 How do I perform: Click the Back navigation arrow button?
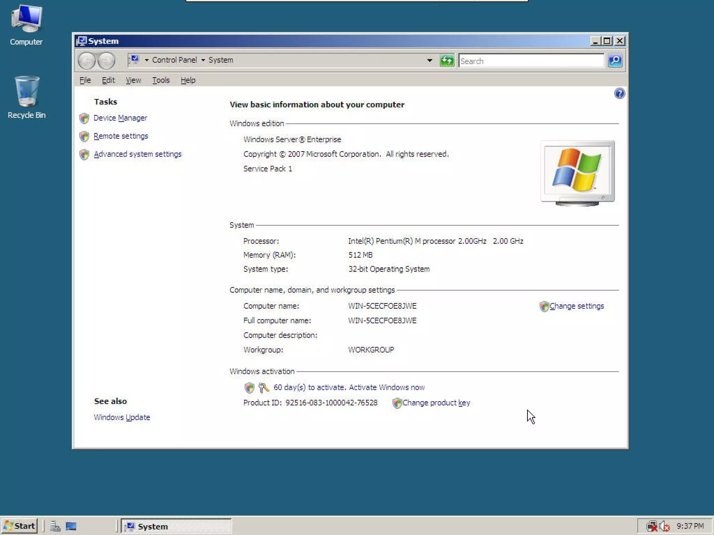pos(86,61)
